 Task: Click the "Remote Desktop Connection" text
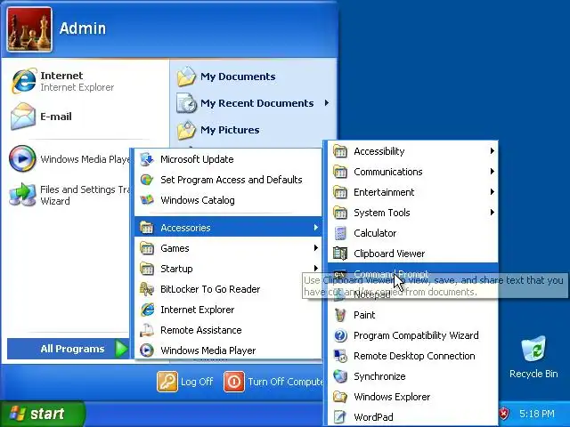pyautogui.click(x=414, y=356)
